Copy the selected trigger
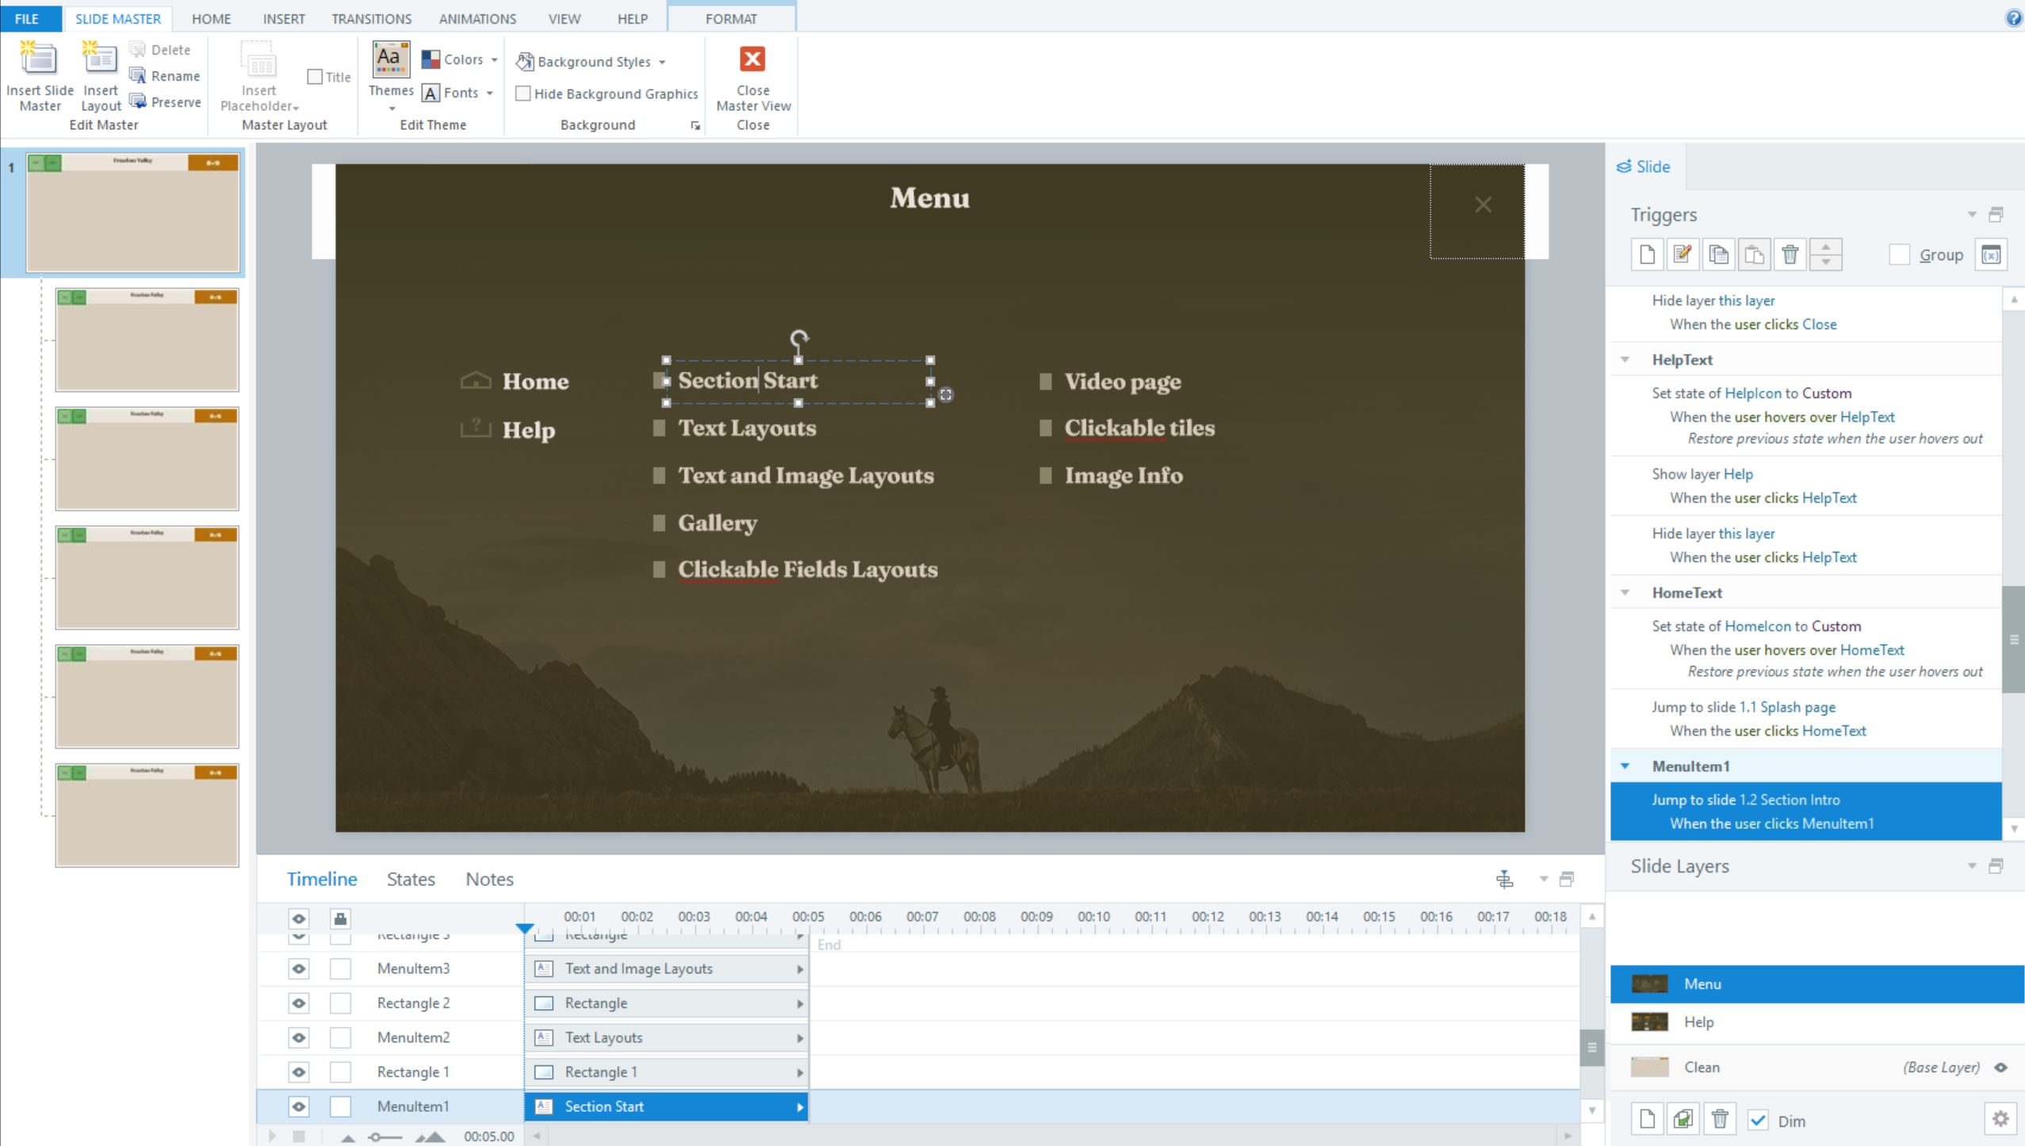The height and width of the screenshot is (1146, 2025). point(1718,255)
